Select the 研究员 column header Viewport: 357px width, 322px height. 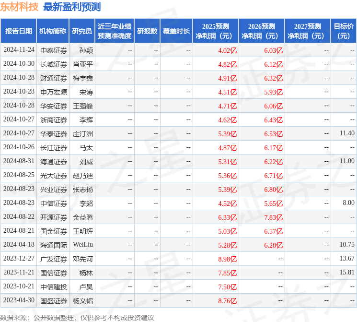click(82, 31)
